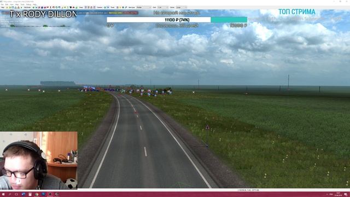The height and width of the screenshot is (197, 350).
Task: Open Task View on the taskbar
Action: (16, 194)
